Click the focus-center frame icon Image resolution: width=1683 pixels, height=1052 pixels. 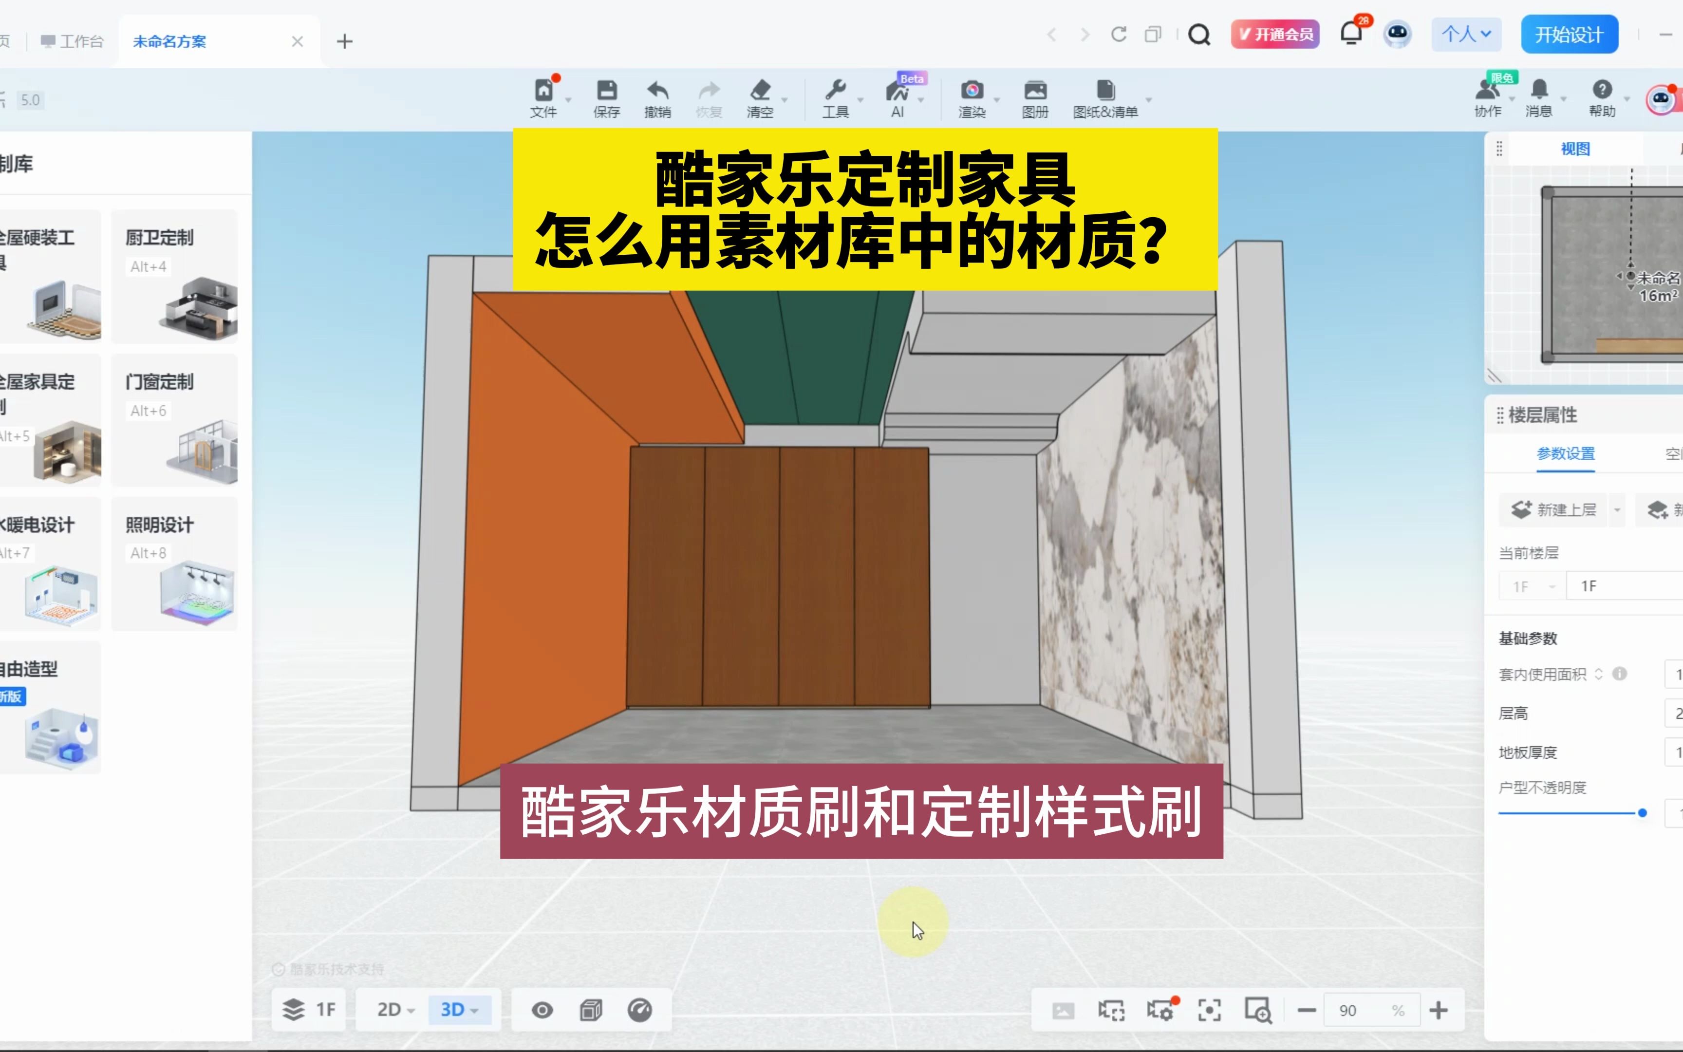coord(1209,1010)
